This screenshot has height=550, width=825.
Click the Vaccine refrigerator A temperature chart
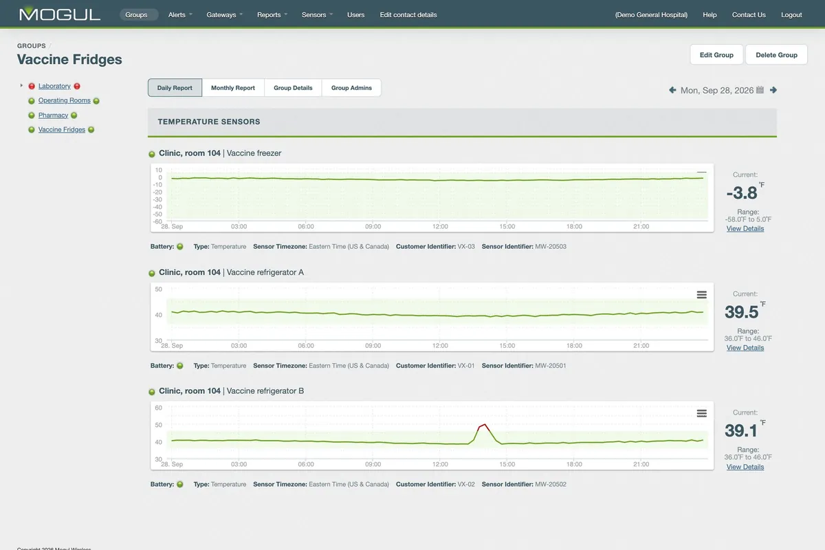coord(432,318)
